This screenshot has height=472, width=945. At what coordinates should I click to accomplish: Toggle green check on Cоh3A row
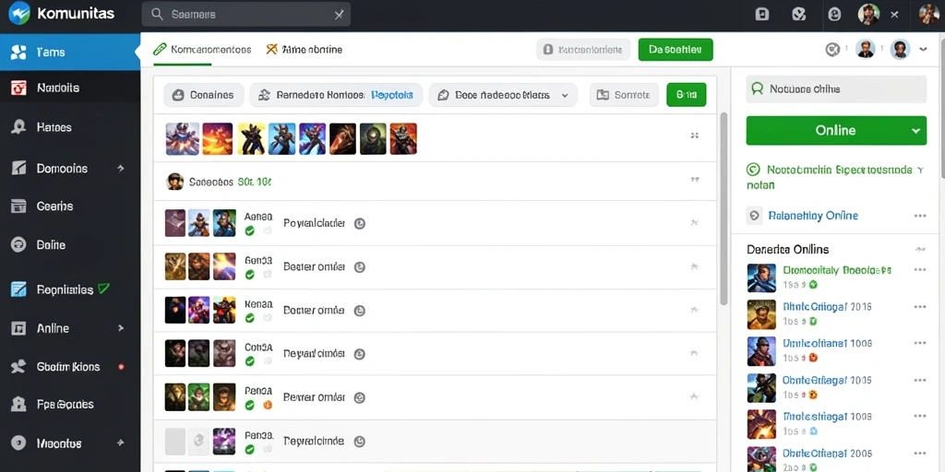pyautogui.click(x=249, y=361)
